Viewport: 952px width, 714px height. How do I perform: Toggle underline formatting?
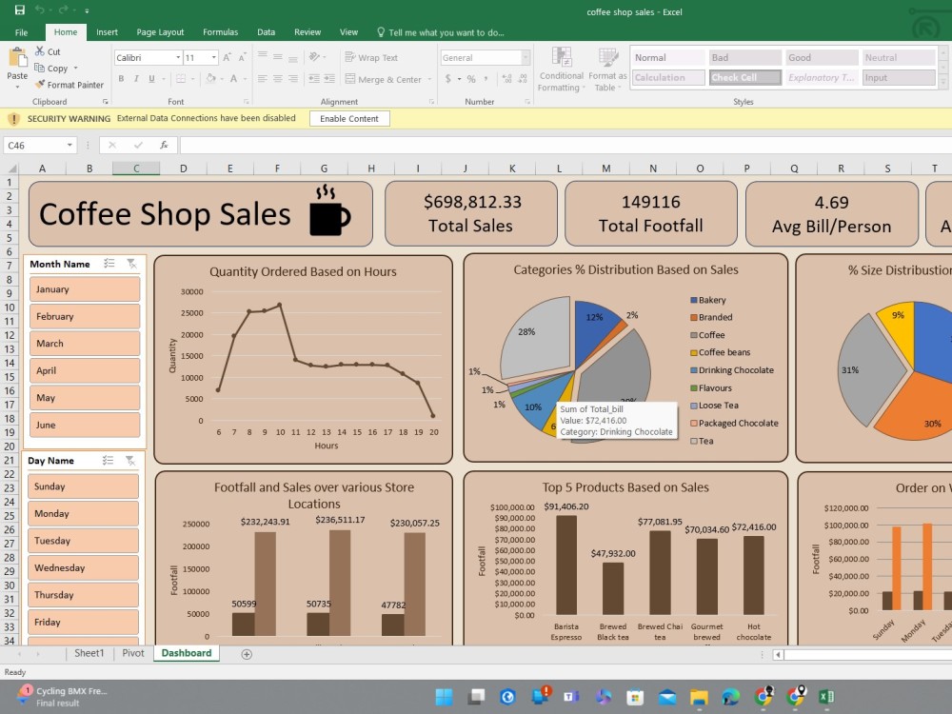[151, 78]
